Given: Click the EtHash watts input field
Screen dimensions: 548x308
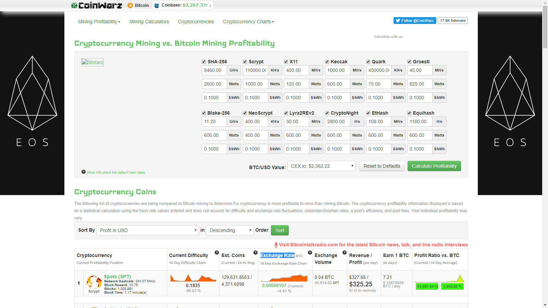Looking at the screenshot, I should 379,135.
